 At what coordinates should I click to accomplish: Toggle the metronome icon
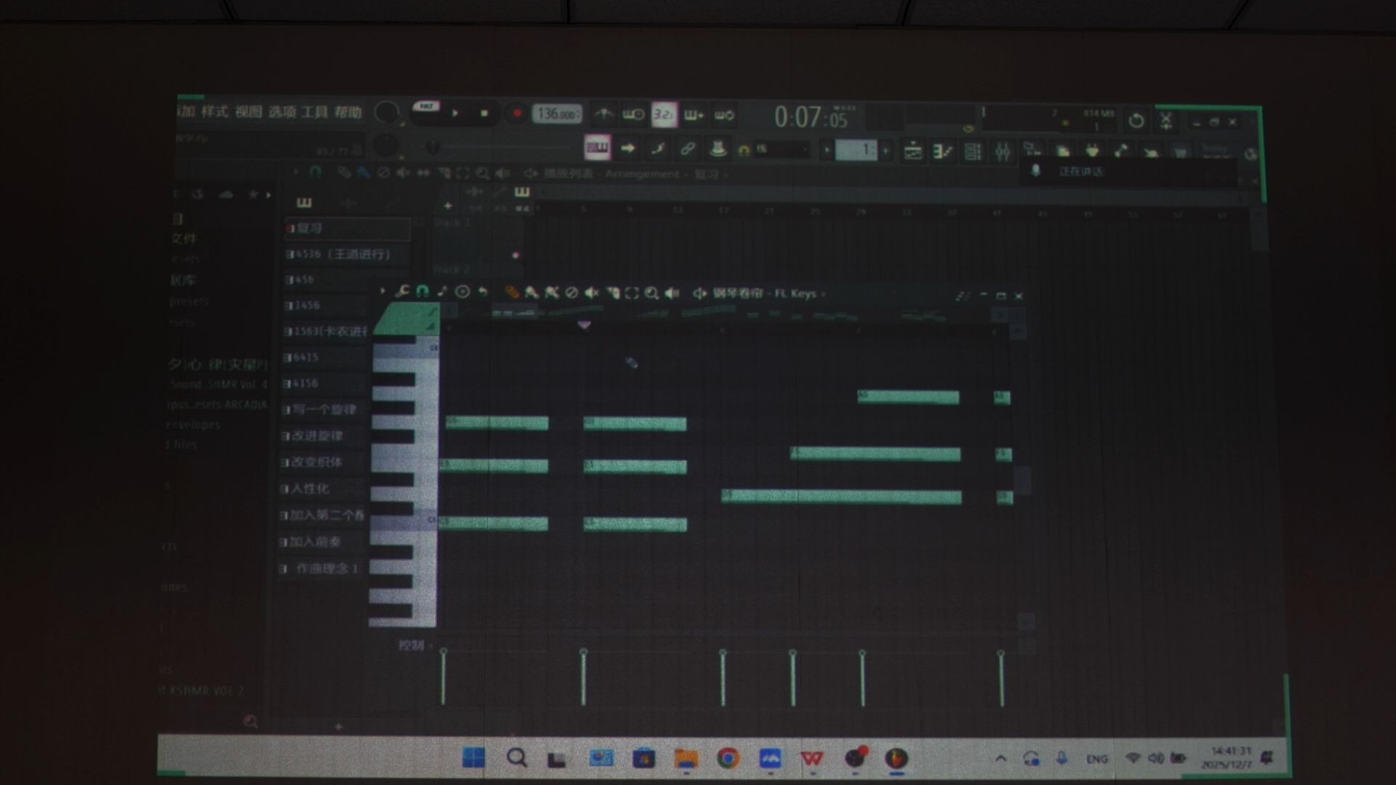603,114
